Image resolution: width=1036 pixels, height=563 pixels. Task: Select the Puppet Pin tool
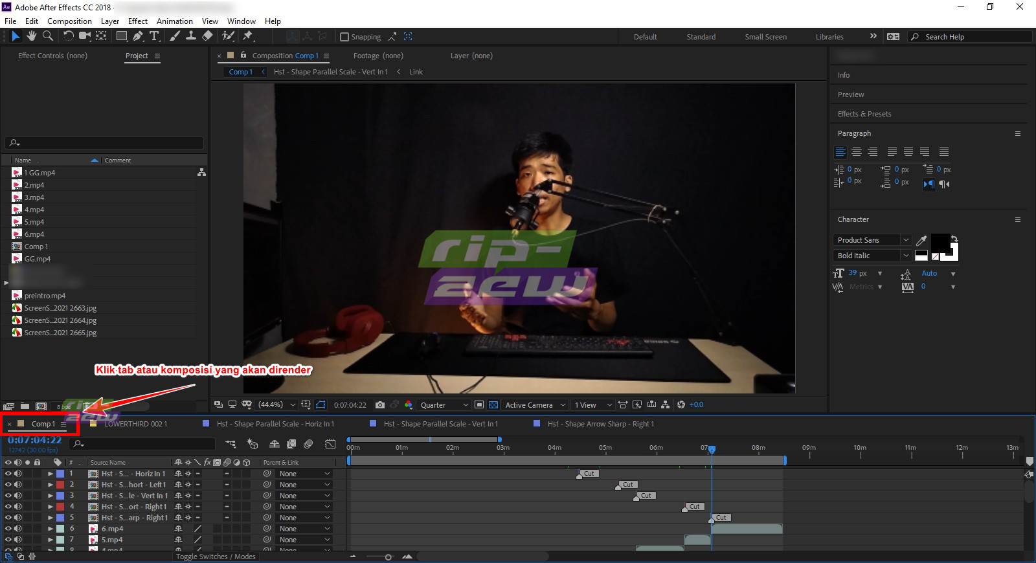coord(248,36)
